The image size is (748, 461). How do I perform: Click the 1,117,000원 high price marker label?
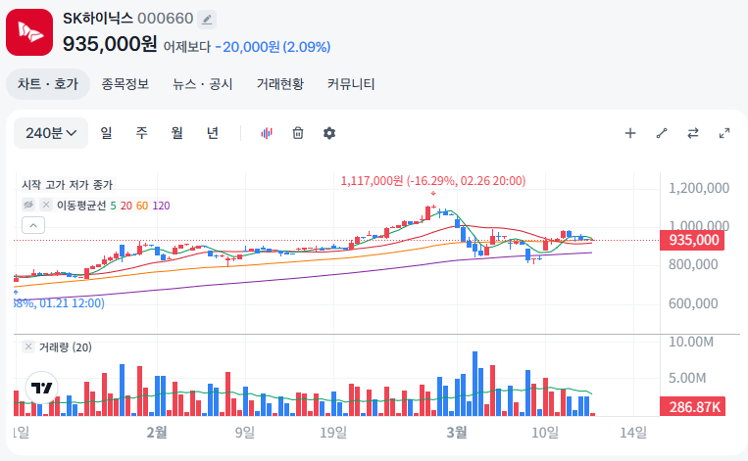433,181
